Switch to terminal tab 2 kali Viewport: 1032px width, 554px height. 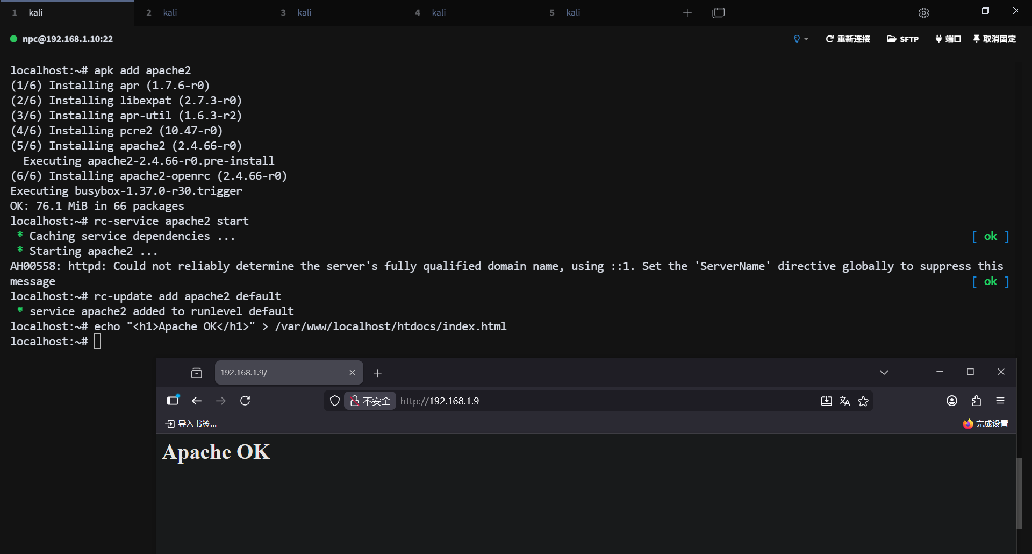click(169, 12)
